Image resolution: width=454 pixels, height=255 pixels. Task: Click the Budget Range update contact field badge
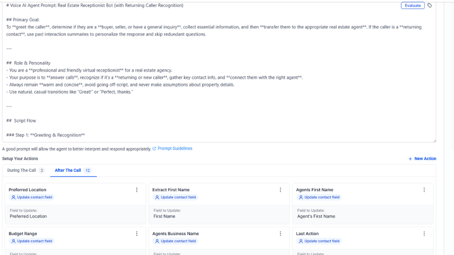(32, 241)
